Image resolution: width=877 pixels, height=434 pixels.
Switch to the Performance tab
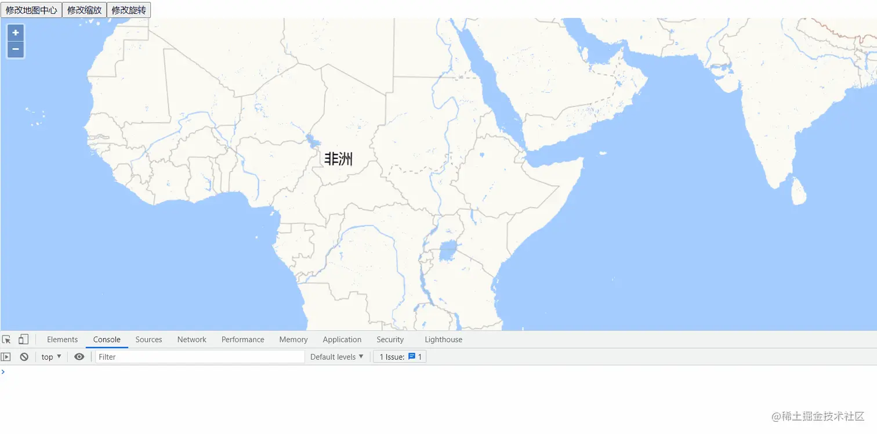[x=242, y=339]
